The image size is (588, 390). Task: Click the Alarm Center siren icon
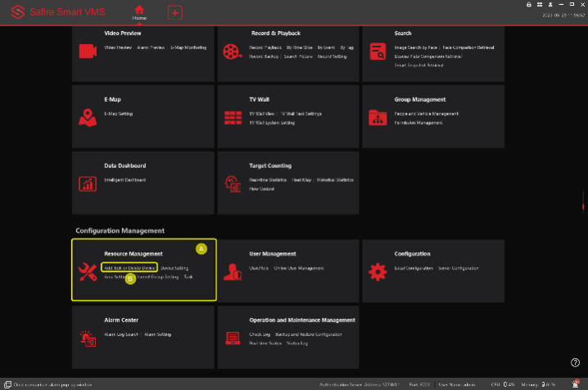88,337
